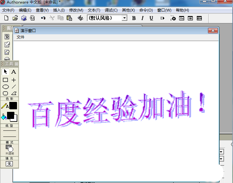Select the straight line plus tool
This screenshot has height=183, width=233.
click(13, 80)
